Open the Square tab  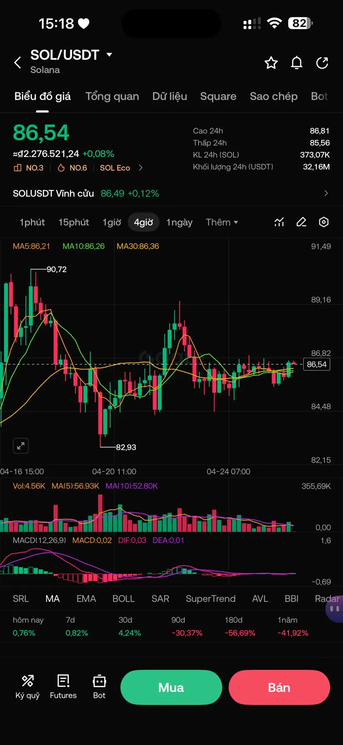pyautogui.click(x=218, y=96)
